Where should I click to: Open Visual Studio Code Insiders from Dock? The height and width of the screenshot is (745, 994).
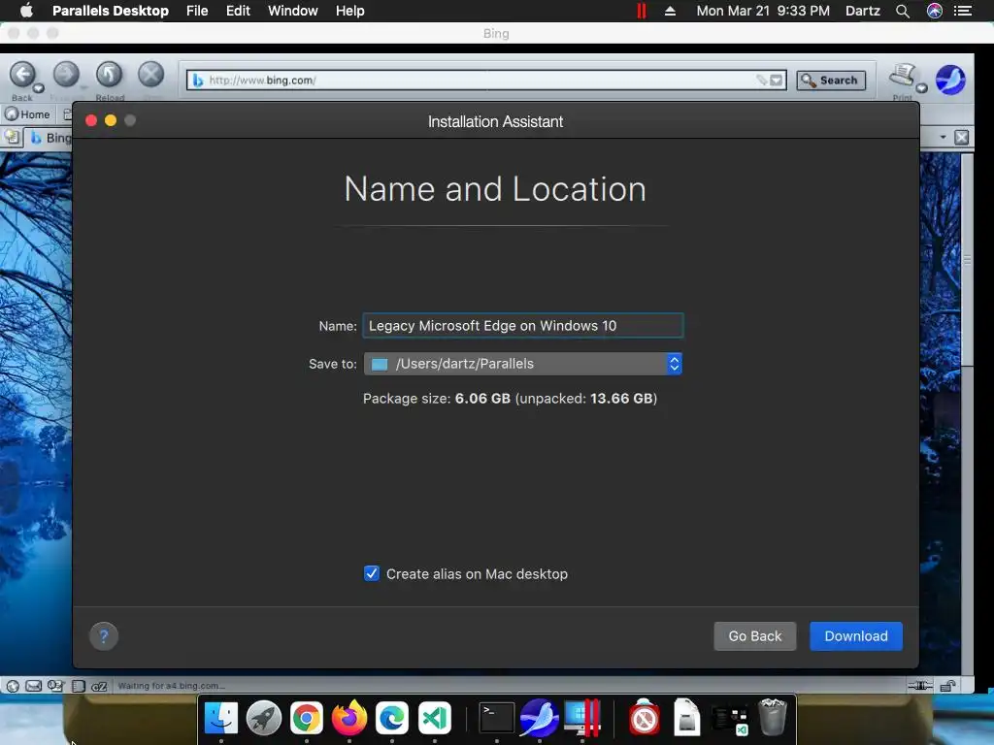click(x=434, y=718)
